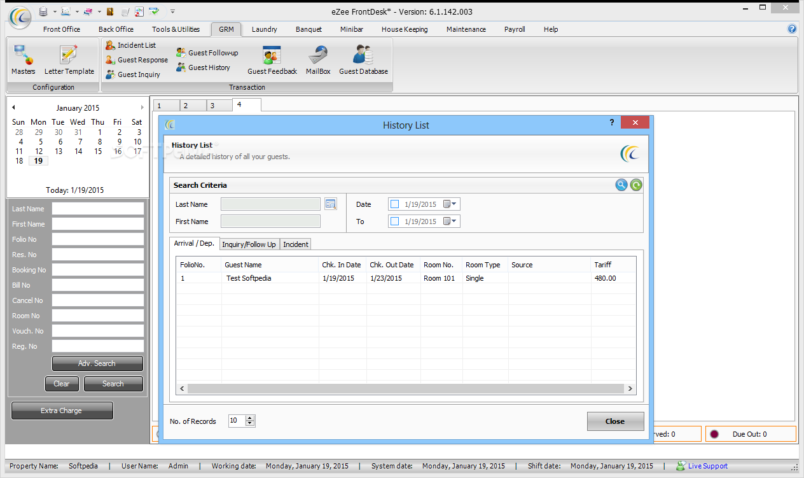Image resolution: width=804 pixels, height=478 pixels.
Task: Open Guest Inquiry
Action: 132,74
